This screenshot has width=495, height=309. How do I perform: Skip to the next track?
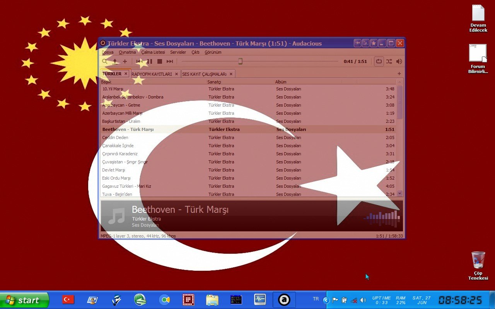(x=170, y=61)
